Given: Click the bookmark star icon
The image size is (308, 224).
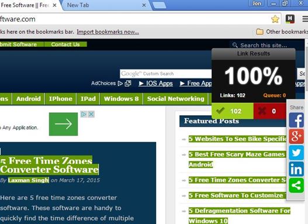Looking at the screenshot, I should click(x=275, y=19).
